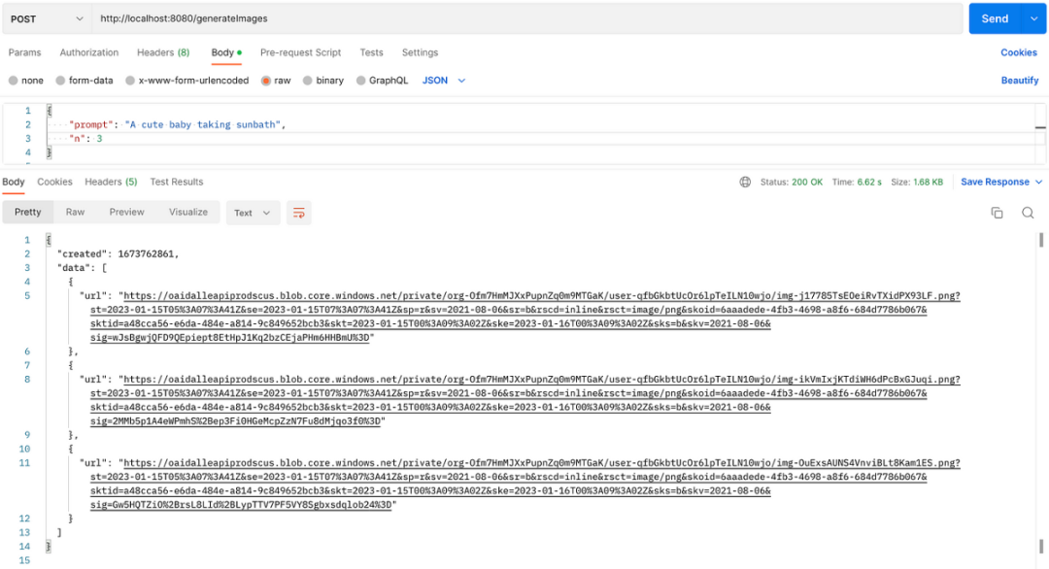Copy the response body with copy icon
This screenshot has height=569, width=1049.
pyautogui.click(x=997, y=213)
